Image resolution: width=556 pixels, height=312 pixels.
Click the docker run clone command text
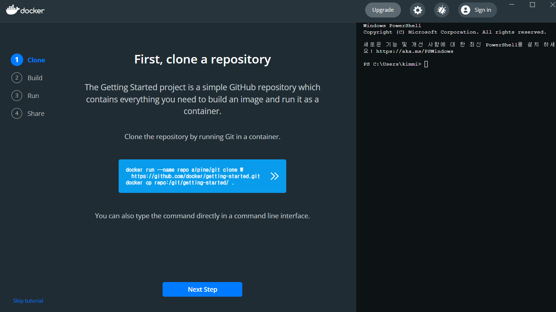pos(193,173)
